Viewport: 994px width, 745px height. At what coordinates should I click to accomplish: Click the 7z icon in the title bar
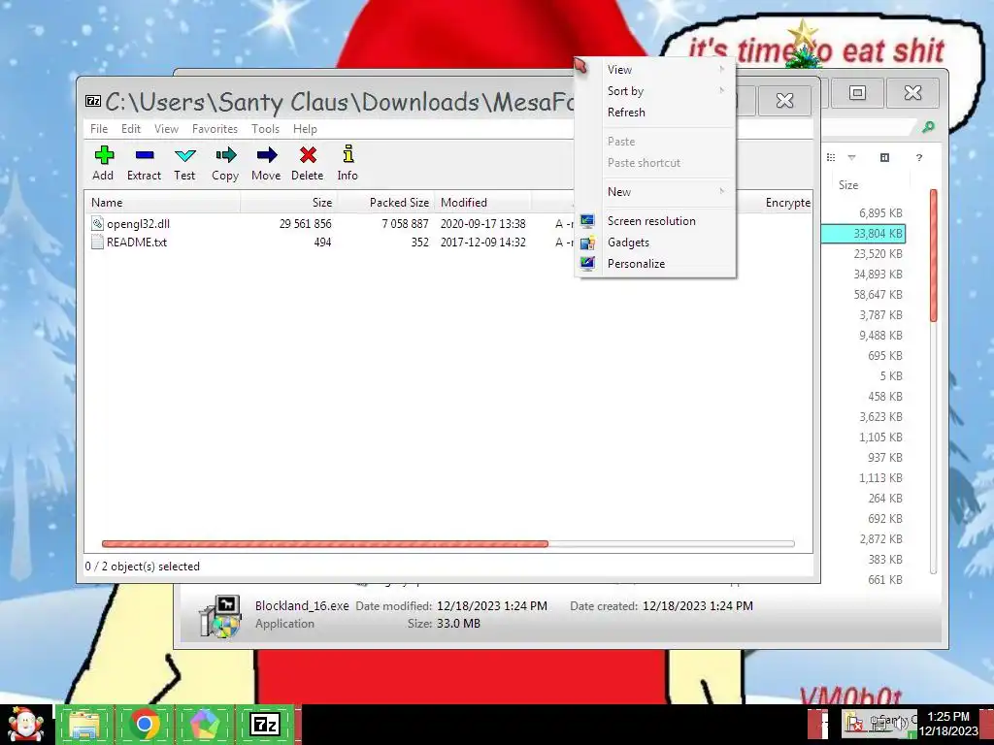pyautogui.click(x=93, y=101)
